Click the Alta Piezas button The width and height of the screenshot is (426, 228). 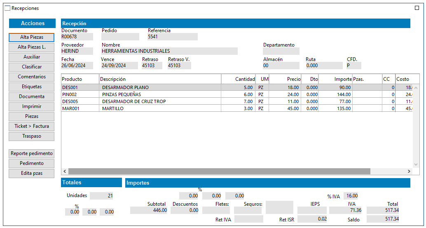click(32, 37)
